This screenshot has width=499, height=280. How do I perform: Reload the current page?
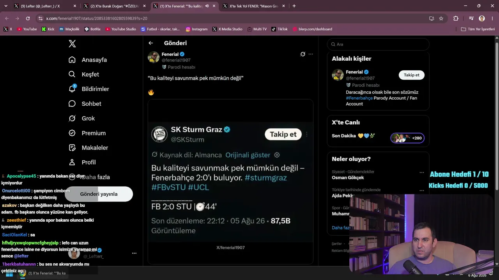coord(28,18)
